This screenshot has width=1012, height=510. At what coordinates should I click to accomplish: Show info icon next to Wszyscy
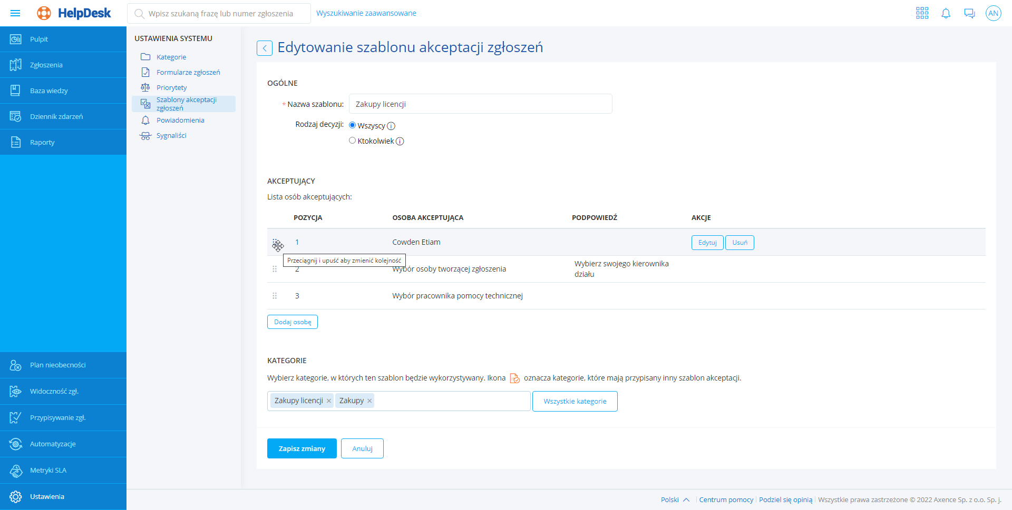pos(391,126)
